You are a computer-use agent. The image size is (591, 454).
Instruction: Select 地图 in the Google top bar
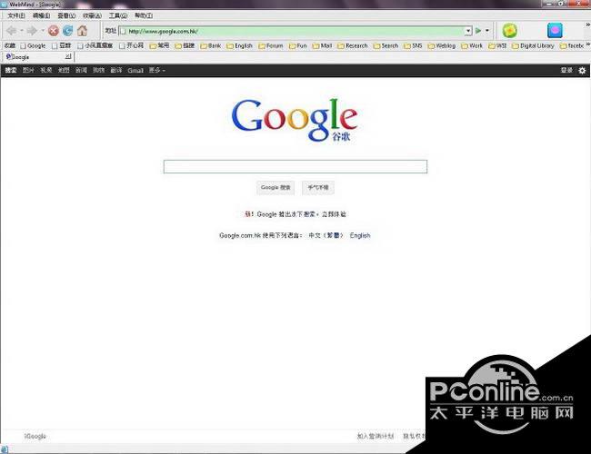tap(64, 71)
